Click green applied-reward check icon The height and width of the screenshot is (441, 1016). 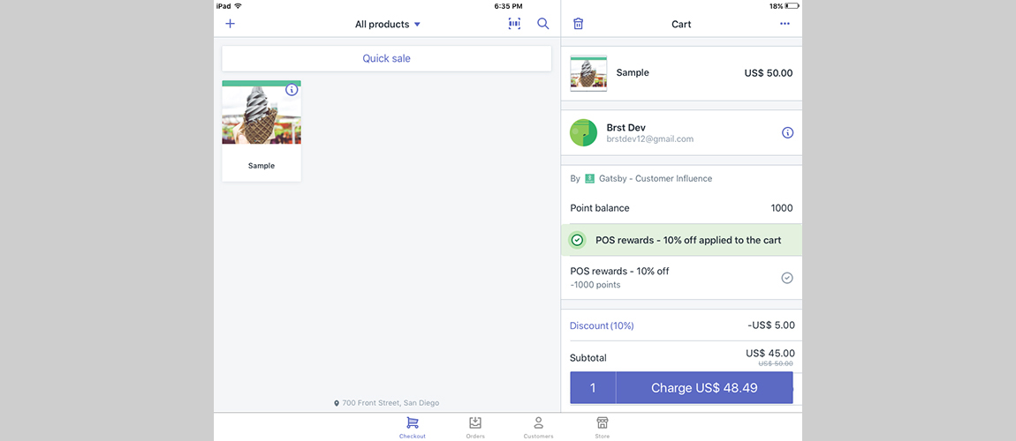[577, 240]
